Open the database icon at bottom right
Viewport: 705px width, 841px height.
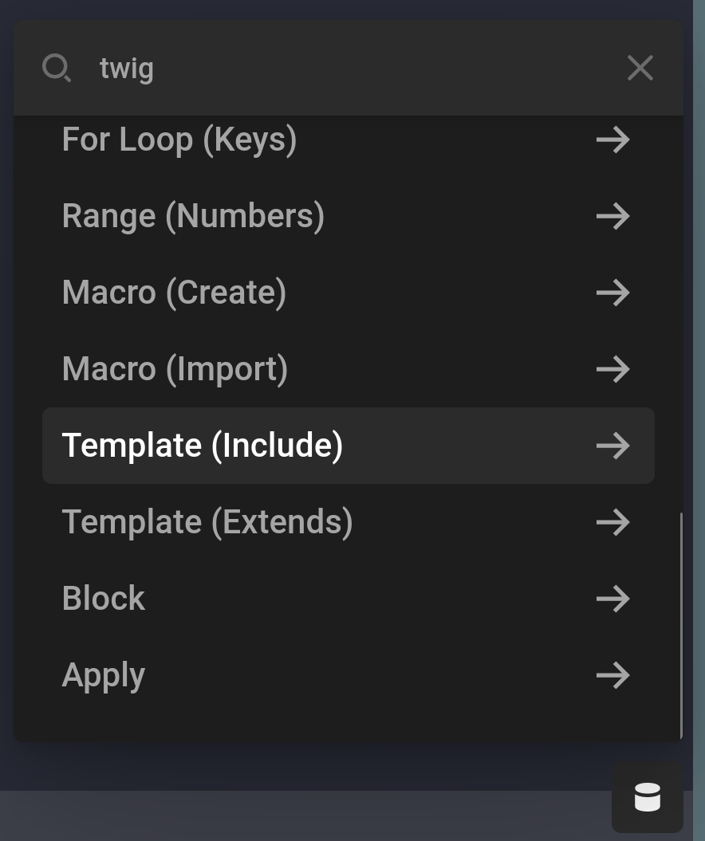tap(648, 797)
